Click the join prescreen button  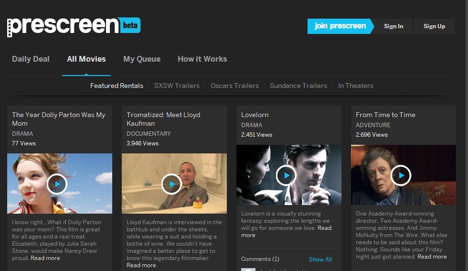(340, 26)
